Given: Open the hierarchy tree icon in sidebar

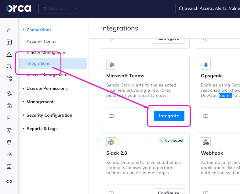Looking at the screenshot, I should 9,79.
